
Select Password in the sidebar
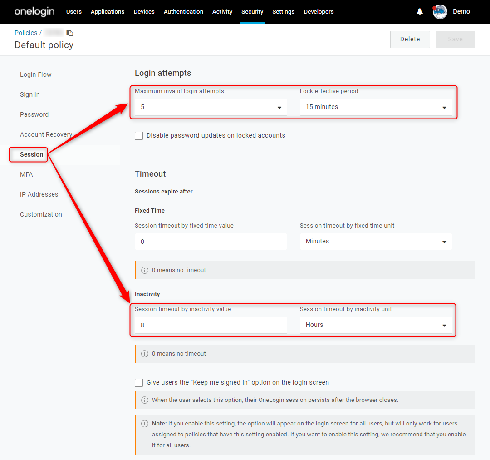34,115
